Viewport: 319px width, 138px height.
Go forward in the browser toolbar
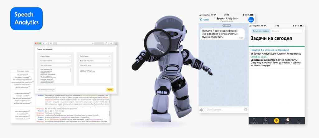pos(46,43)
